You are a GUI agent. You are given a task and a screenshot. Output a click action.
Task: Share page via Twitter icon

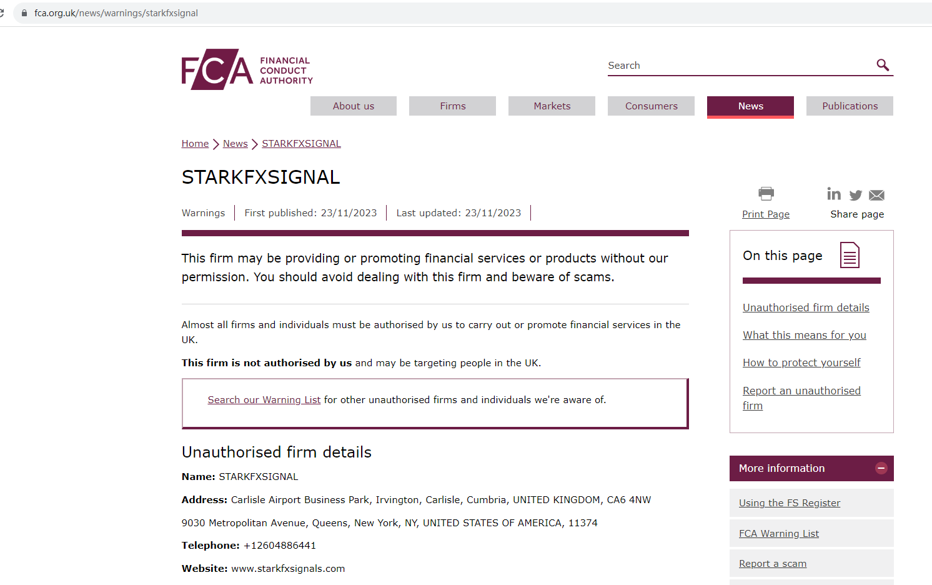point(856,195)
